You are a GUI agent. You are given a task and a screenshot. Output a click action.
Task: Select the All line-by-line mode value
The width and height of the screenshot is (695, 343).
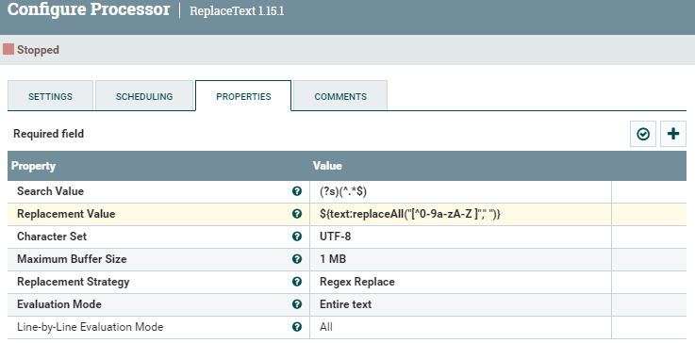[x=460, y=327]
